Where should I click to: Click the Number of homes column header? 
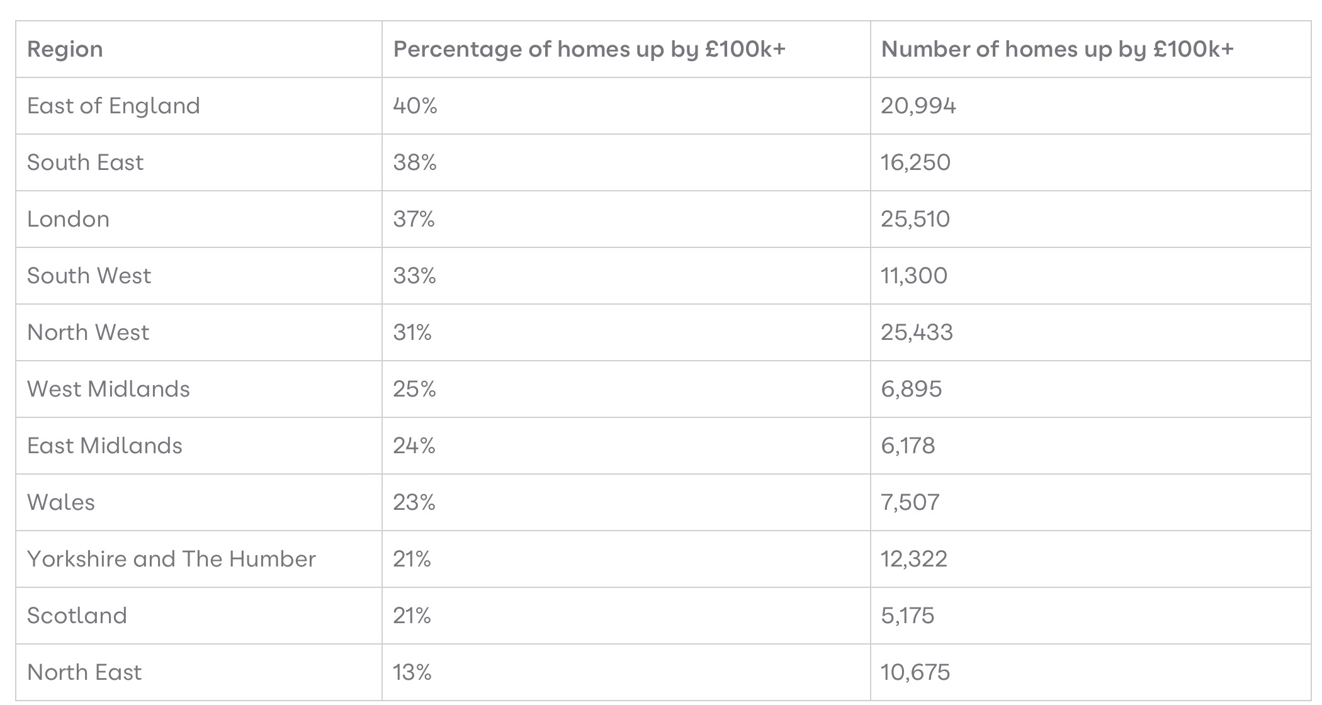point(1057,49)
